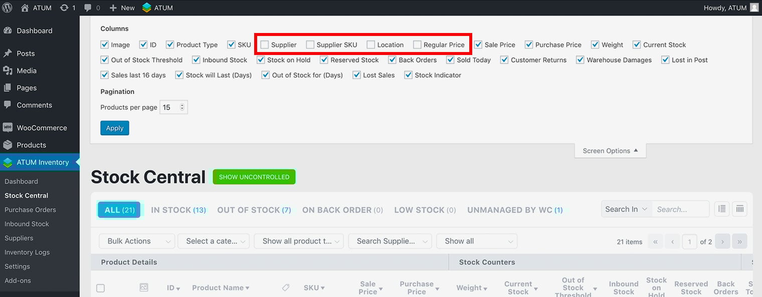This screenshot has width=762, height=297.
Task: Click the comments bubble icon in admin bar
Action: tap(89, 7)
